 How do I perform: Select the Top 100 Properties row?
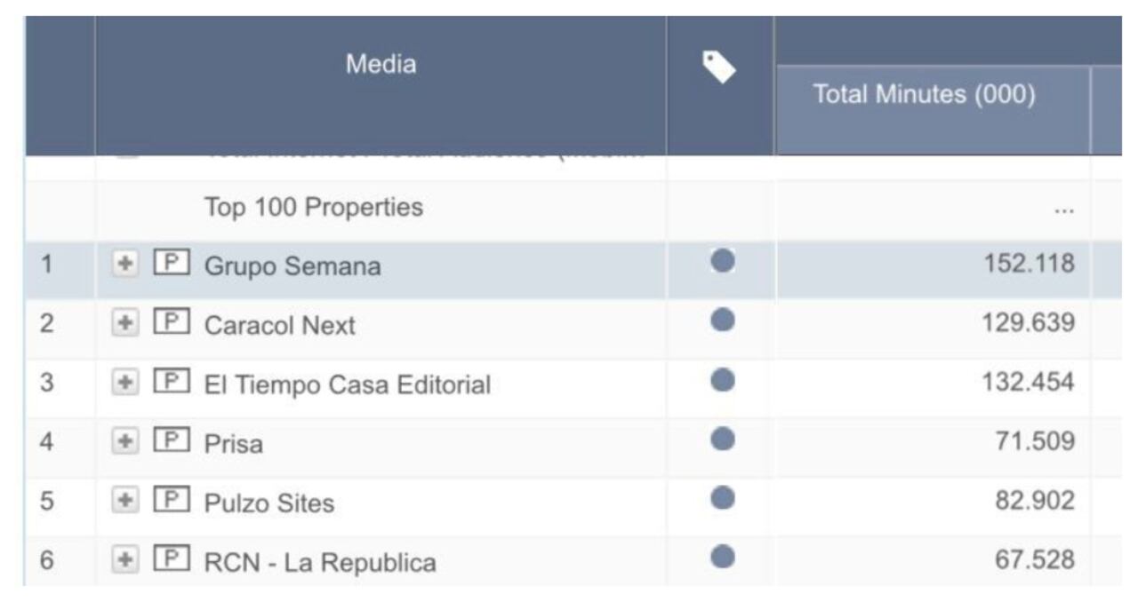coord(313,208)
